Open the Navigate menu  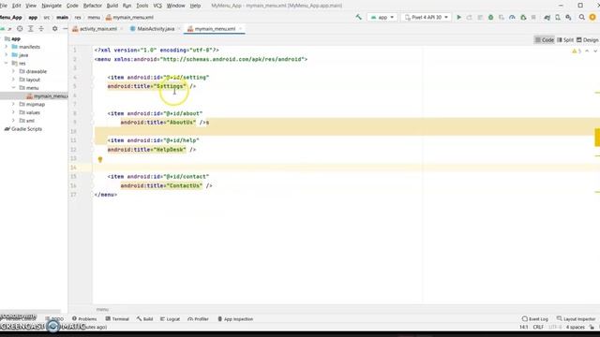pos(52,6)
